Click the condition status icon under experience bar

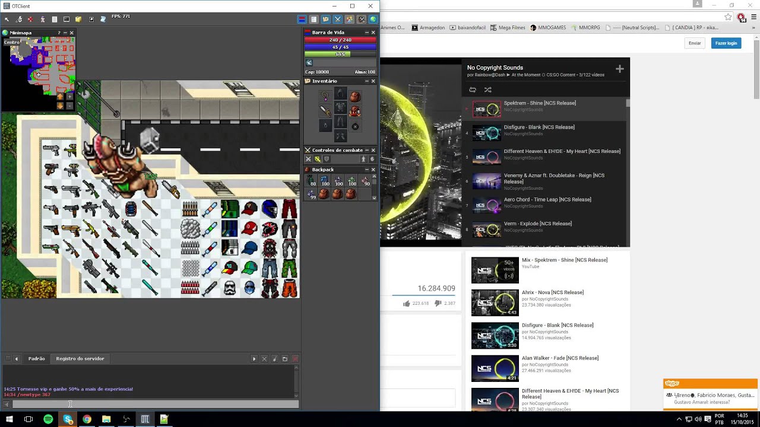pyautogui.click(x=309, y=62)
